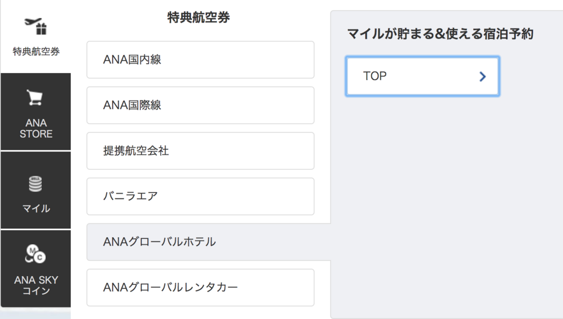Screen dimensions: 563x319
Task: Click the 特典航空券 column heading
Action: [x=198, y=17]
